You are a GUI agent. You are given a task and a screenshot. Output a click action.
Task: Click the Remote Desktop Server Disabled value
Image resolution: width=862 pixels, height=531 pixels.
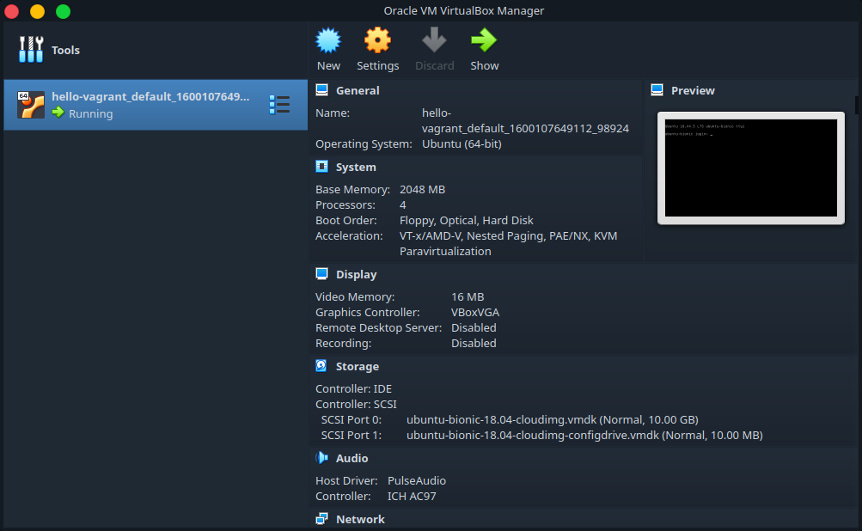coord(474,327)
